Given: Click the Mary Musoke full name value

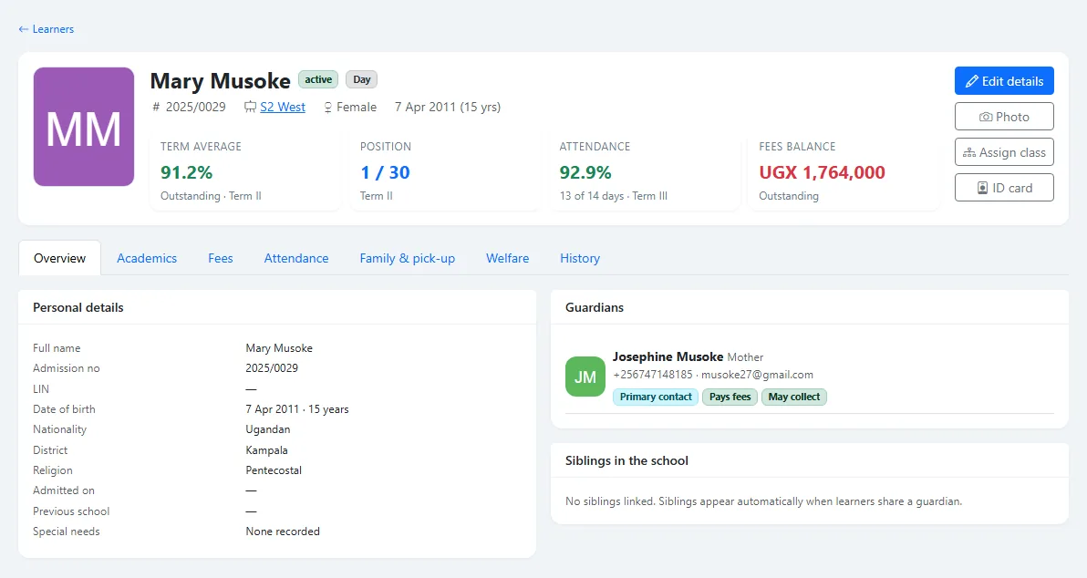Looking at the screenshot, I should [279, 348].
